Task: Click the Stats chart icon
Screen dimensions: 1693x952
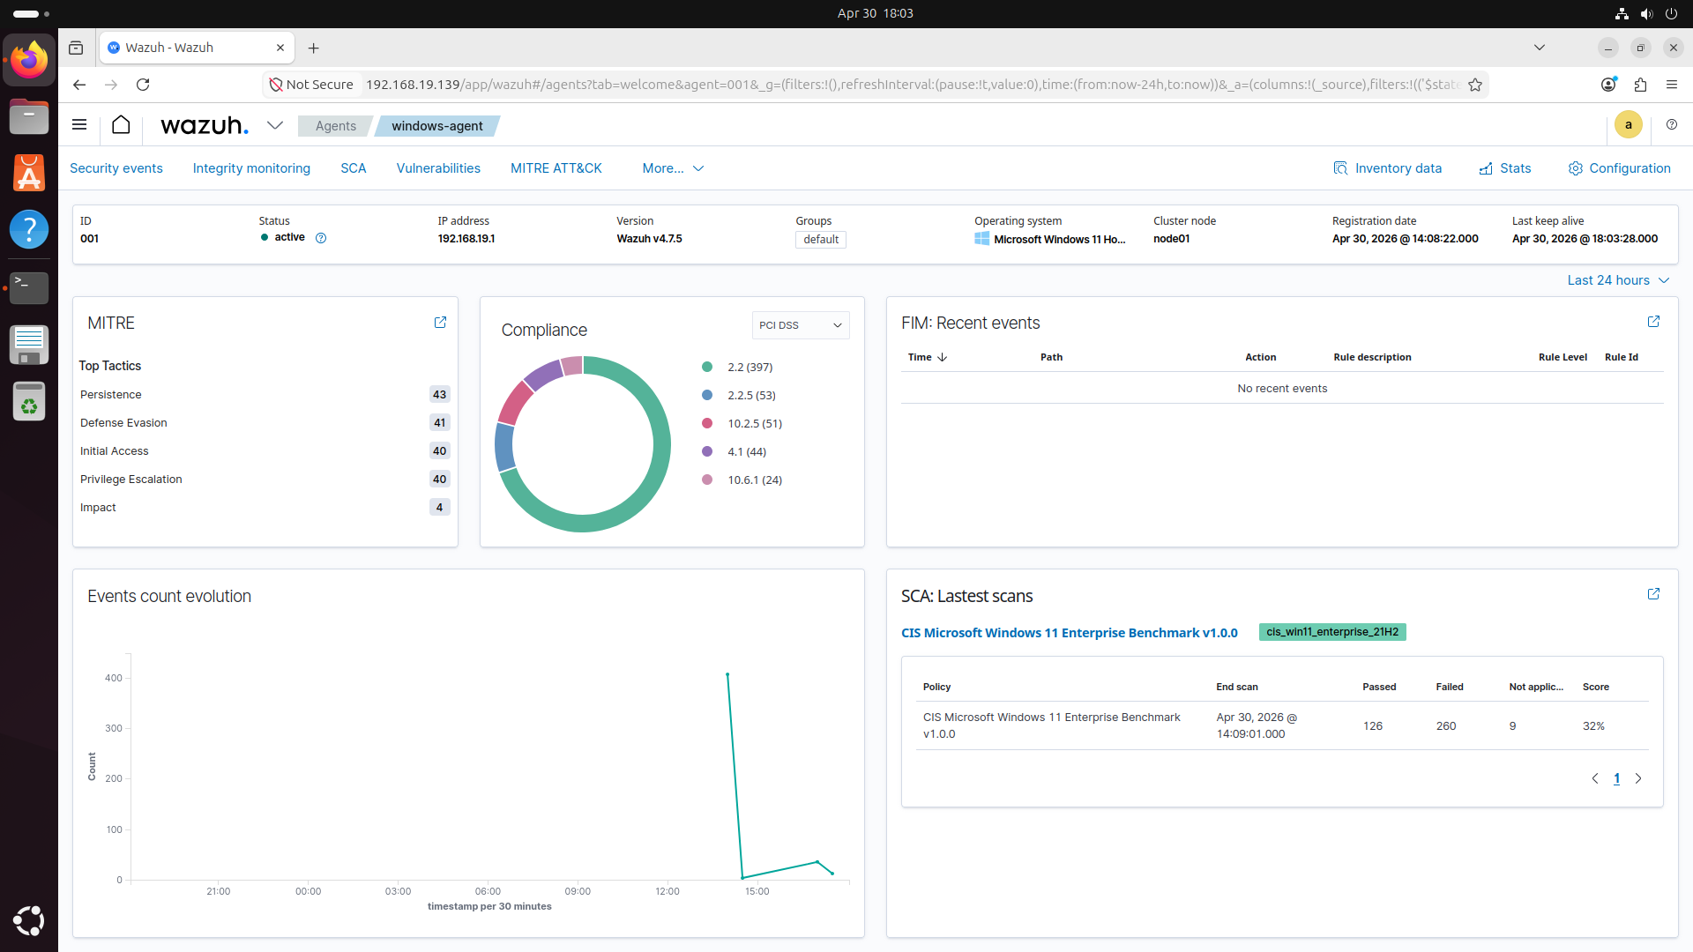Action: (1486, 168)
